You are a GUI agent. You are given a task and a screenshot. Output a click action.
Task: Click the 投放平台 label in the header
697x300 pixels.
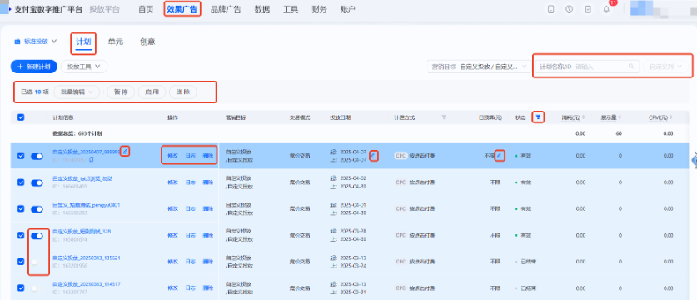(104, 9)
